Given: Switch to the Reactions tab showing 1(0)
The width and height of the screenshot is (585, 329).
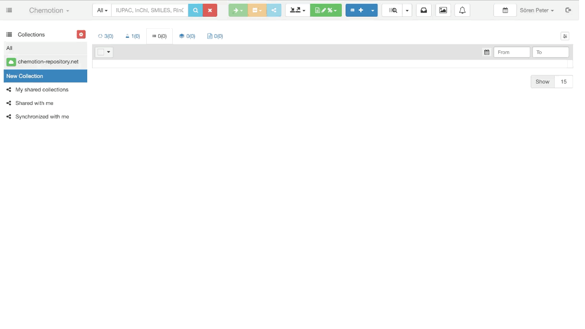Looking at the screenshot, I should [133, 36].
